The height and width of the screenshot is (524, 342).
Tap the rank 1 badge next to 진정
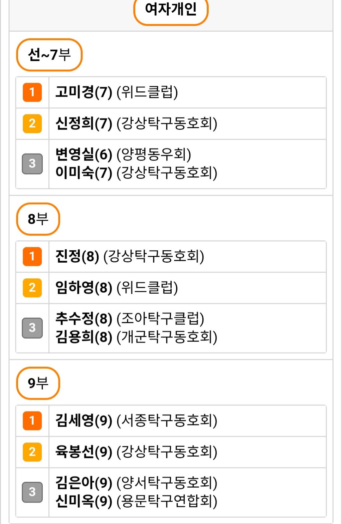tap(32, 256)
